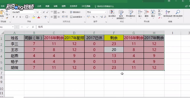
Task: Switch to the 审阅 Review tab
Action: (56, 6)
